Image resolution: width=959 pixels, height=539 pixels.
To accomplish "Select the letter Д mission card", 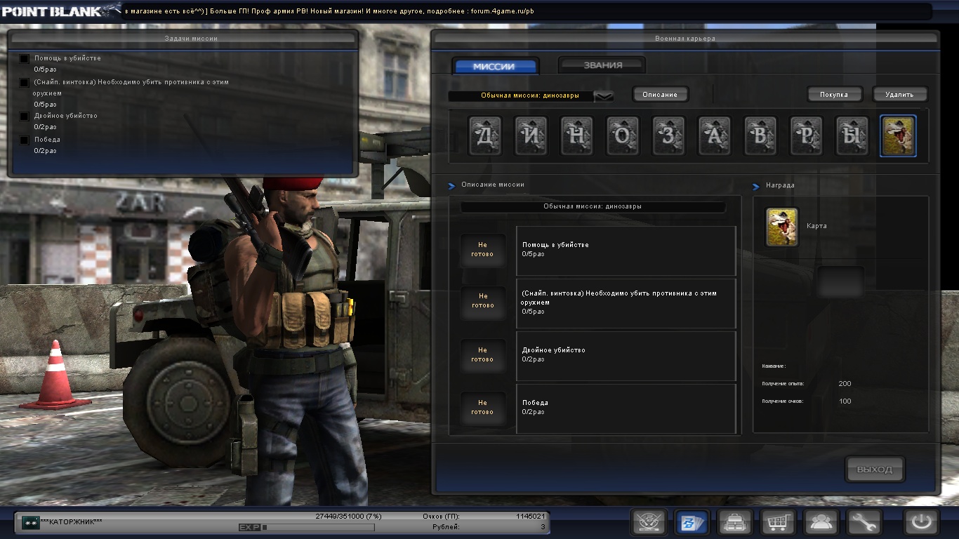I will (485, 136).
